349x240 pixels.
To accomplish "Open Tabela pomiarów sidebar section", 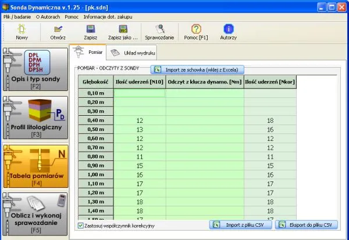I will (34, 165).
